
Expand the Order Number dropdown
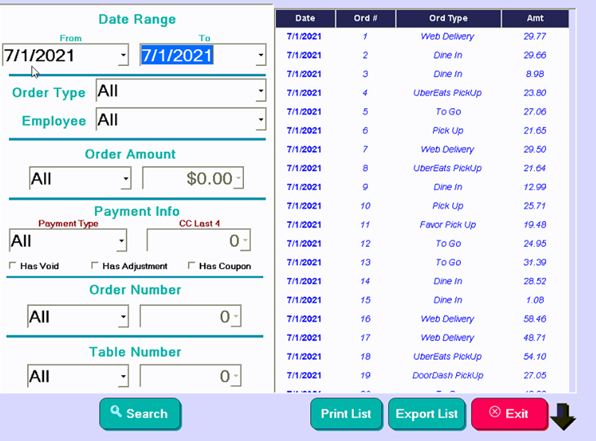coord(123,316)
